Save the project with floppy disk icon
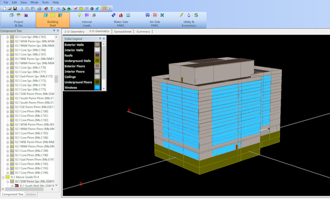Screen dimensions: 330x199 tap(15, 9)
